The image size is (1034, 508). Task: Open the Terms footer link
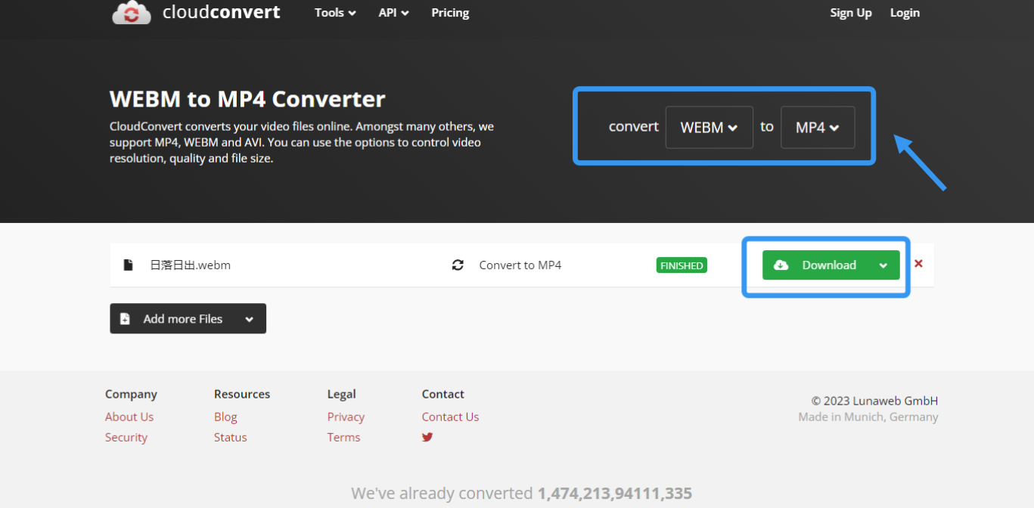pos(343,437)
